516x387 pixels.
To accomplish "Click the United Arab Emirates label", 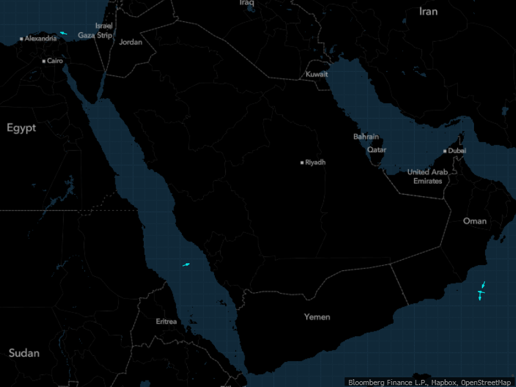I will [x=428, y=176].
